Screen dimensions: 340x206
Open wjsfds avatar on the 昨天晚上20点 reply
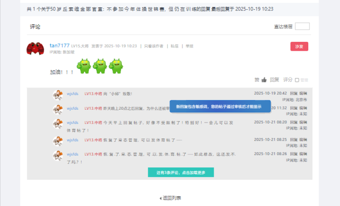[x=58, y=109]
